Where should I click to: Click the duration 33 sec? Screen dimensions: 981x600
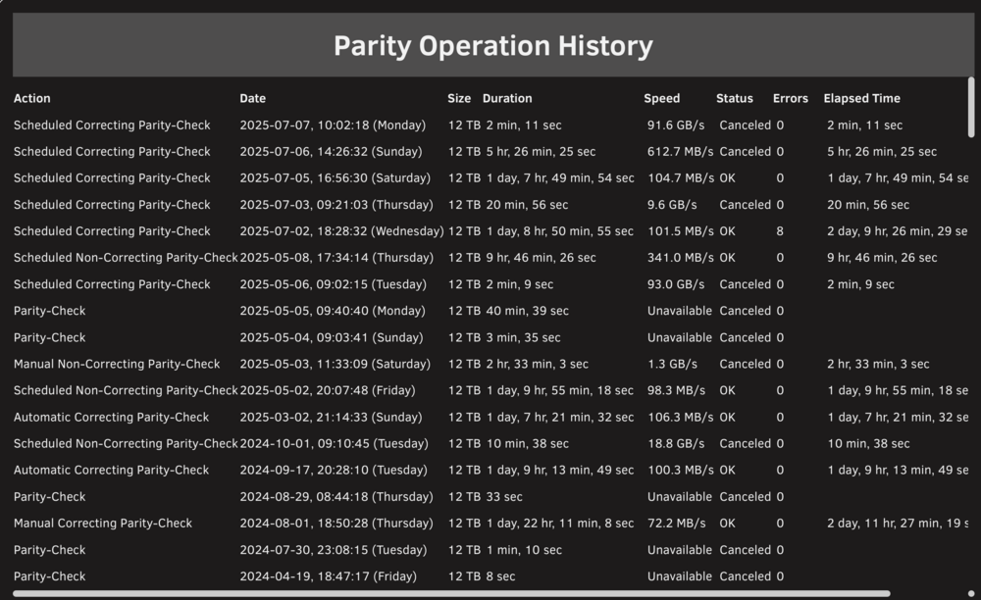[504, 497]
